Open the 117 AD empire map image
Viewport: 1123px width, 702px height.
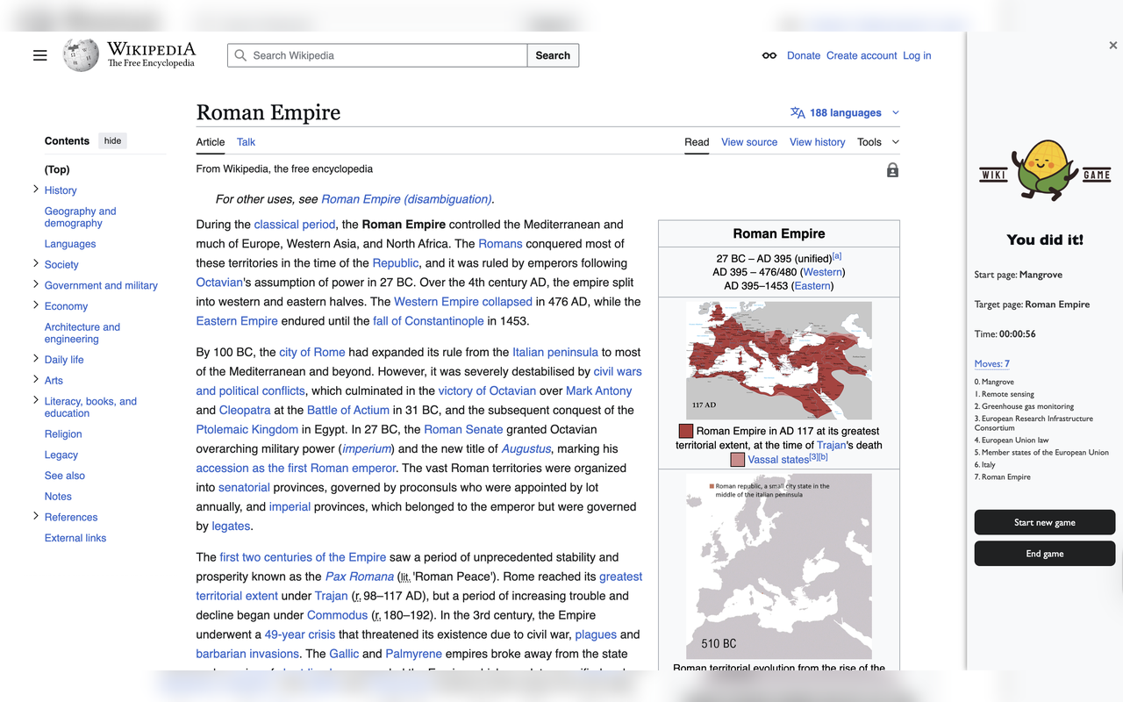pos(779,361)
